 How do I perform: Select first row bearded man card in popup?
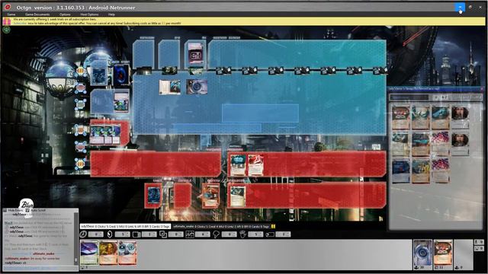(460, 117)
